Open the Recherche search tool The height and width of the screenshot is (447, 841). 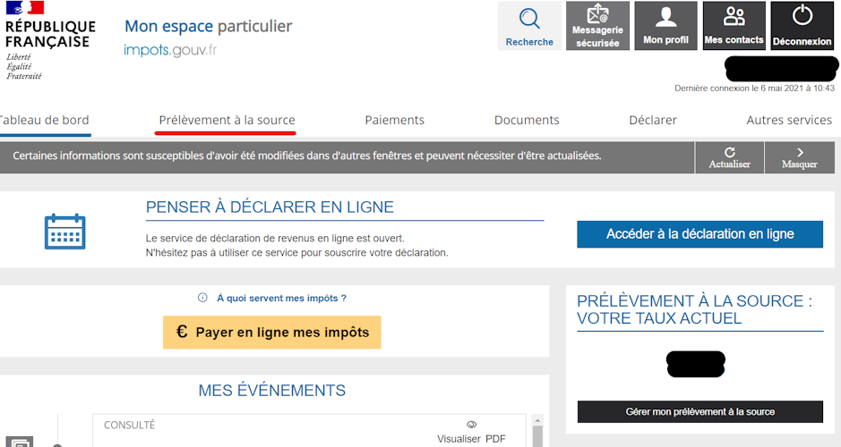tap(529, 26)
